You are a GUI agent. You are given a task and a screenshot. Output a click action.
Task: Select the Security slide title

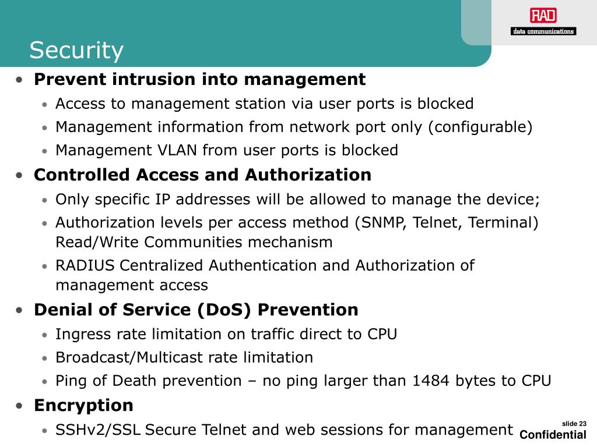pyautogui.click(x=76, y=51)
